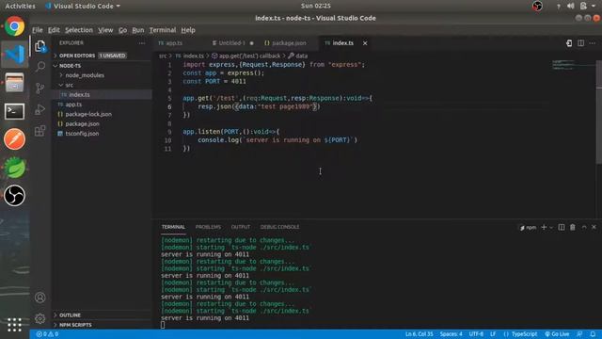Click the Go Live status bar button
This screenshot has height=339, width=602.
[x=557, y=334]
